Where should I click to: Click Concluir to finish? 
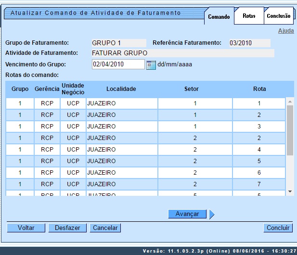click(278, 228)
